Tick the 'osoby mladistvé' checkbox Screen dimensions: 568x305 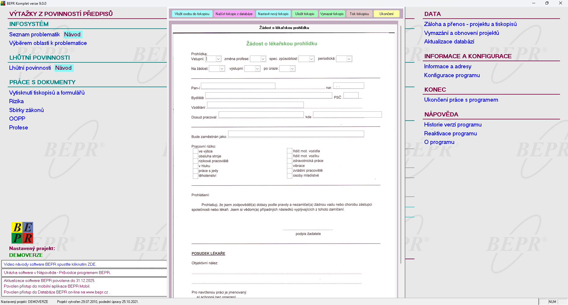click(x=290, y=176)
